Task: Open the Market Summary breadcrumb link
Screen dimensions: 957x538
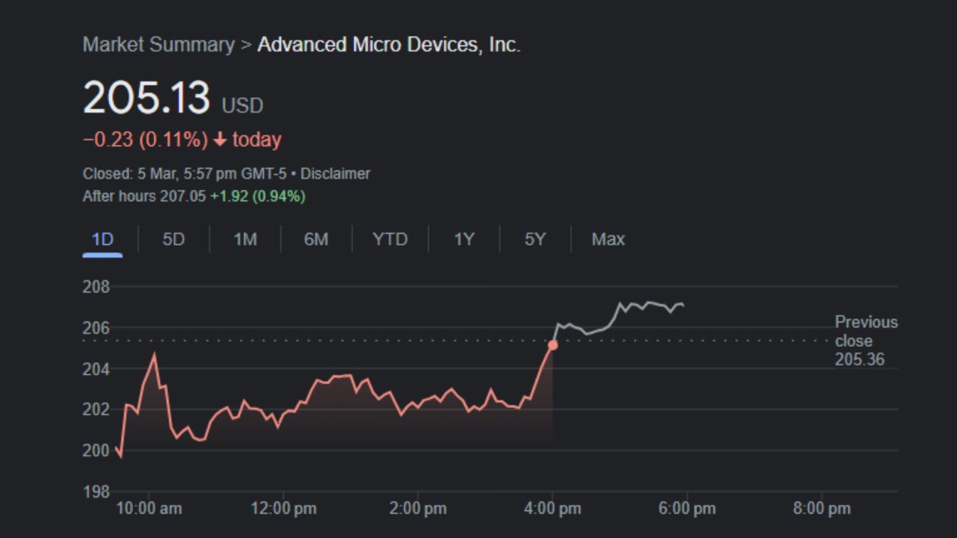Action: [159, 44]
